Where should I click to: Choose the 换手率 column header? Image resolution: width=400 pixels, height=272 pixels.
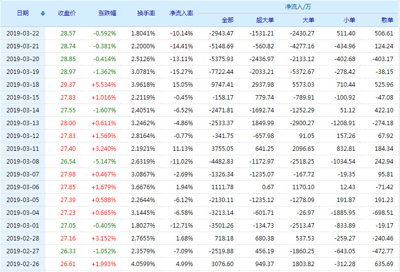[146, 13]
